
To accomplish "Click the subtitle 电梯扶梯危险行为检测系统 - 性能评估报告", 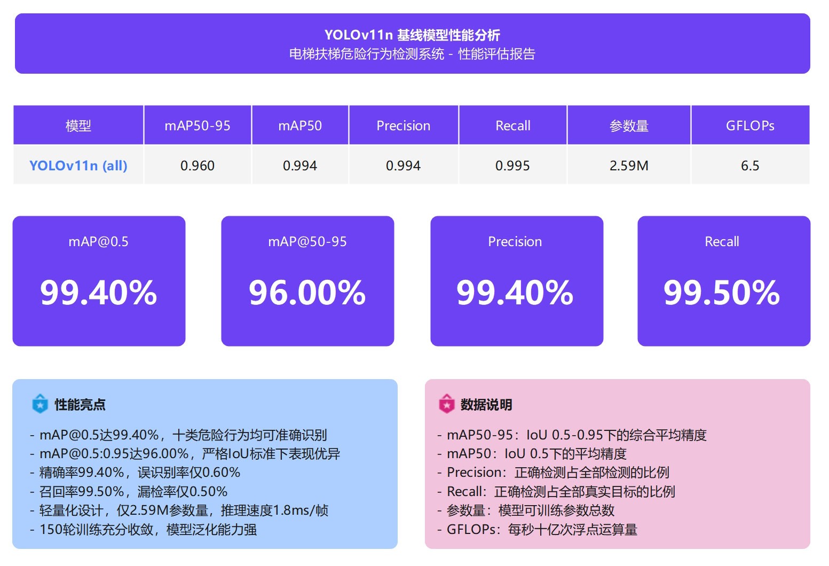I will 412,54.
